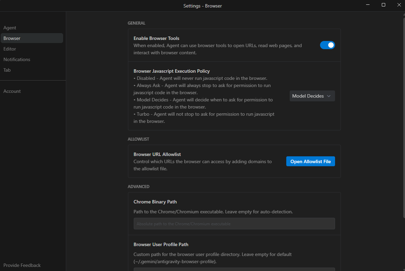Select Agent in the settings sidebar
This screenshot has height=271, width=405.
click(10, 28)
